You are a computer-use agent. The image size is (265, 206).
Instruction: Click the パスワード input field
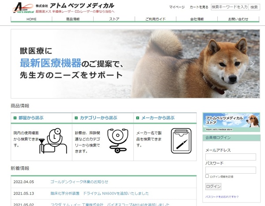231,170
